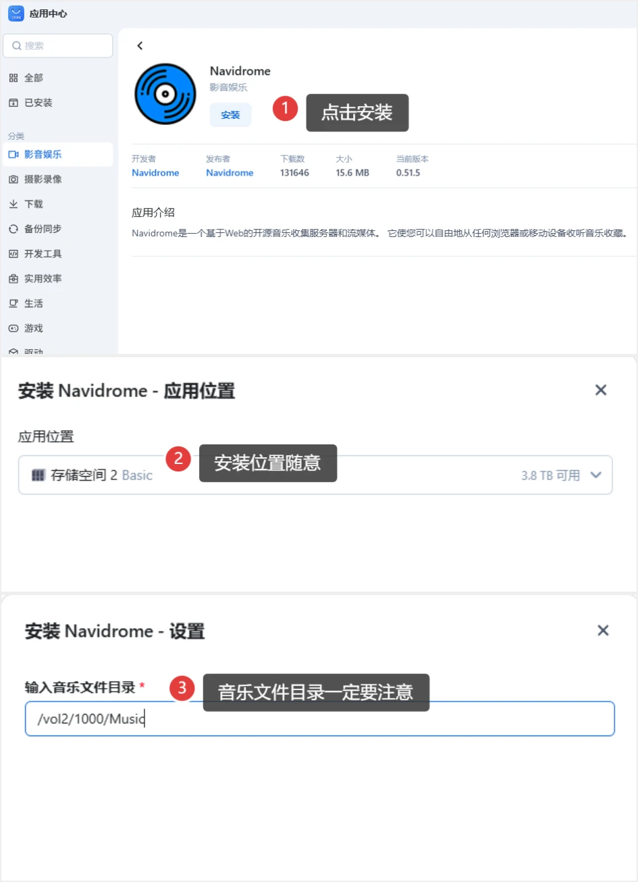This screenshot has width=638, height=882.
Task: Expand the chevron next to 3.8 TB 可用
Action: [595, 475]
